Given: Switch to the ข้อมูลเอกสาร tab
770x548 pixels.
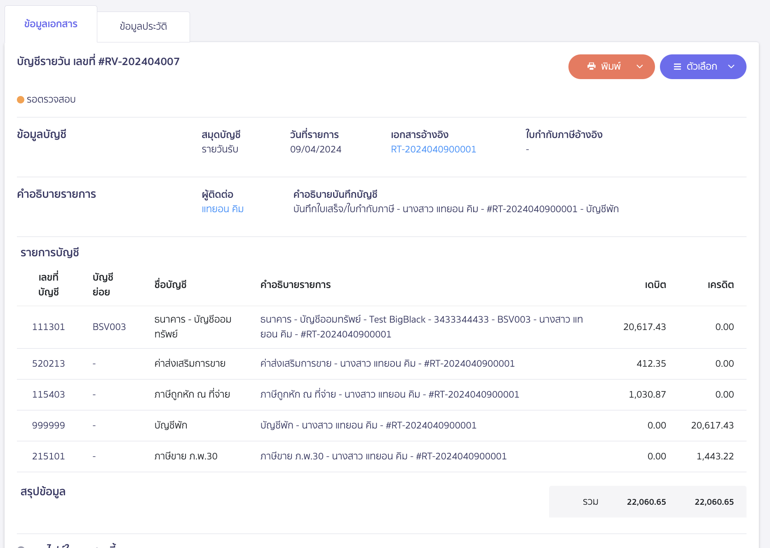Looking at the screenshot, I should pos(51,24).
